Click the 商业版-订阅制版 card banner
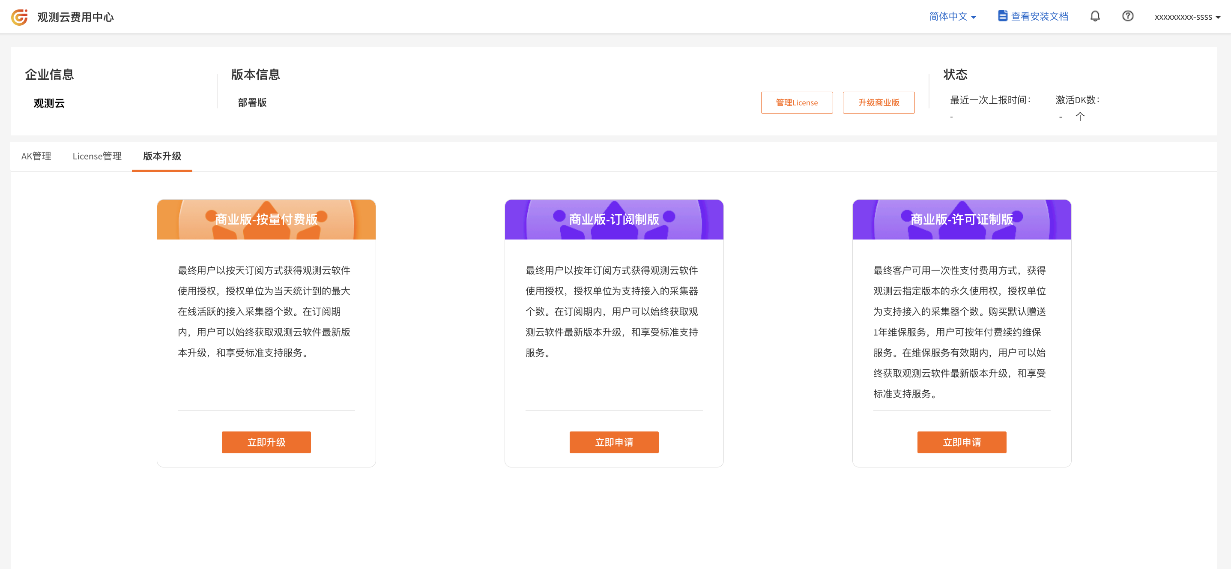The width and height of the screenshot is (1231, 569). [614, 219]
